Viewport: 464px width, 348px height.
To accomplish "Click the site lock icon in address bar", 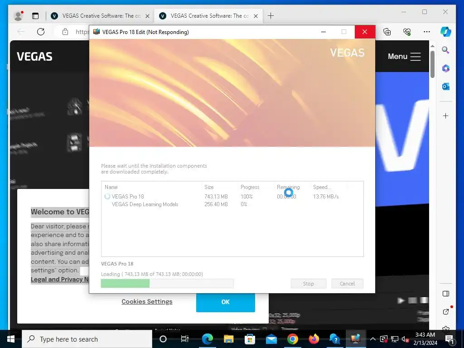I will 65,32.
